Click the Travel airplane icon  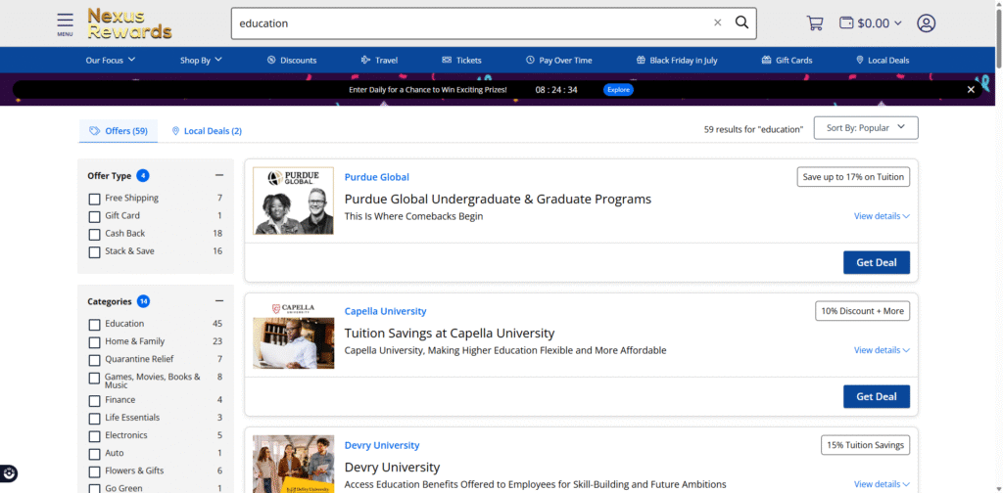pyautogui.click(x=366, y=60)
